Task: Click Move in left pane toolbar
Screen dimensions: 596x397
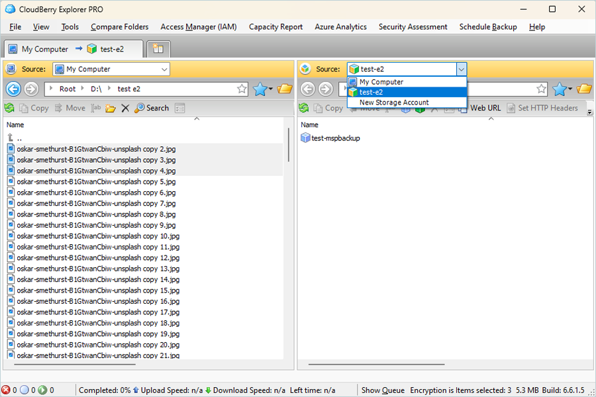Action: click(70, 109)
